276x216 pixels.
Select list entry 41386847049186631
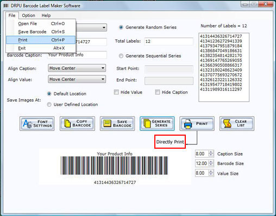tap(221, 50)
